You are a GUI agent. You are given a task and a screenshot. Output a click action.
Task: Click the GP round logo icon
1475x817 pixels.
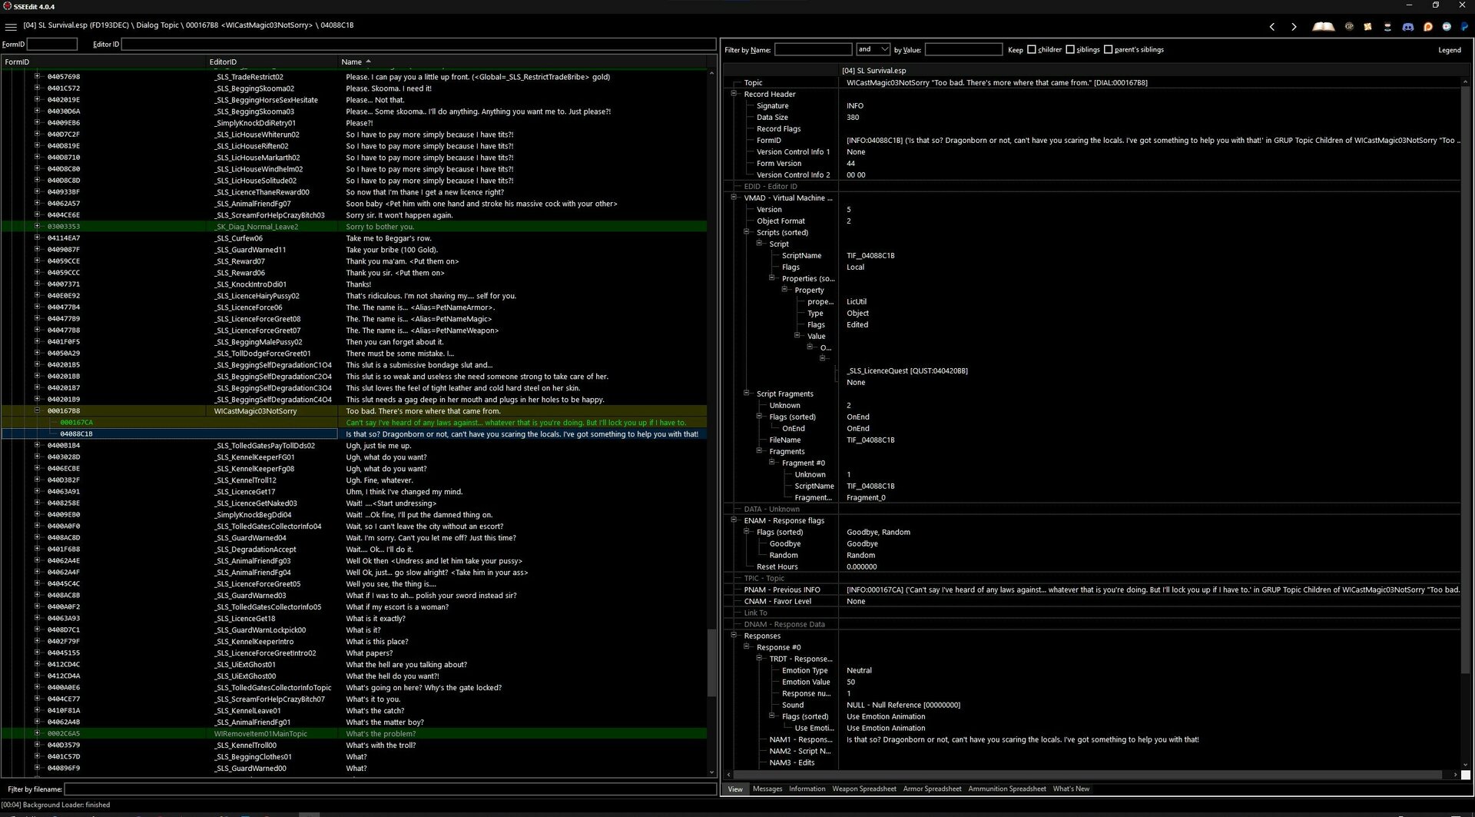[x=1349, y=27]
